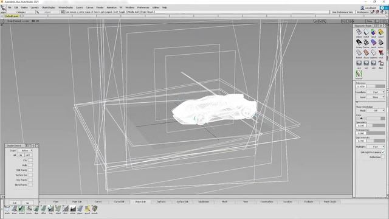This screenshot has height=219, width=389.
Task: Select the DefaultLayer layer button
Action: tap(12, 16)
